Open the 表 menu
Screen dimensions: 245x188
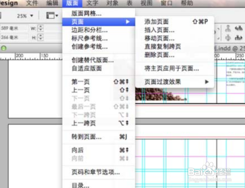tap(129, 3)
